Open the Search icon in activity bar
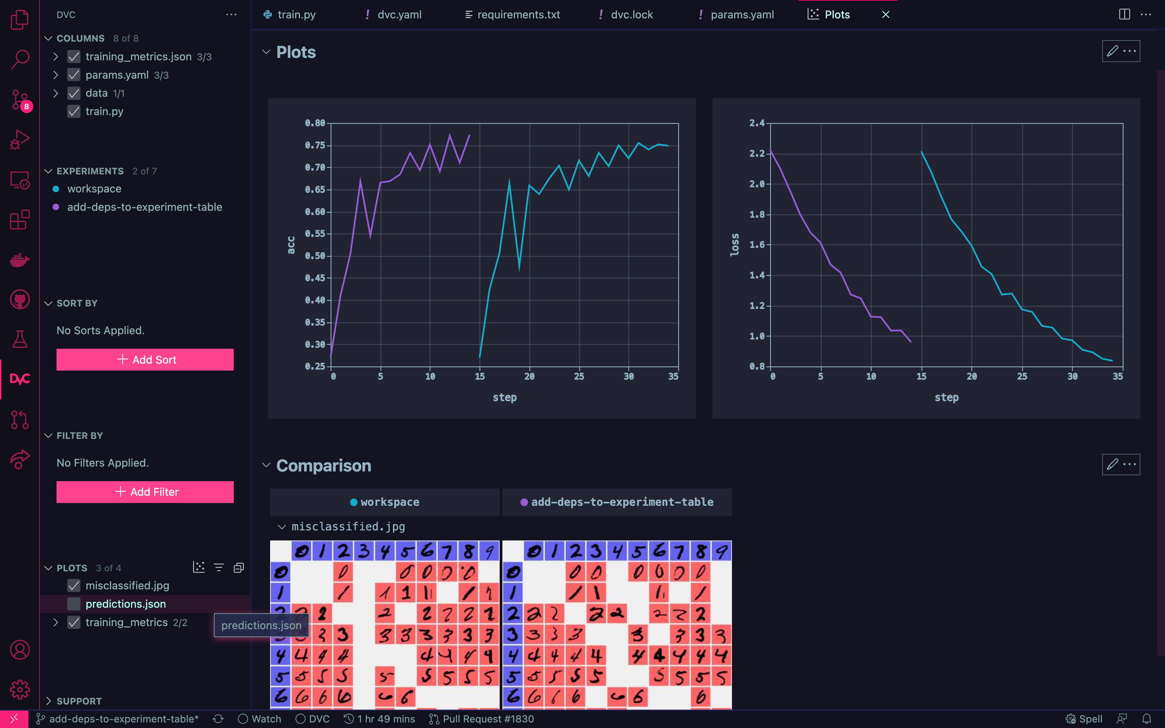This screenshot has width=1165, height=728. coord(20,59)
